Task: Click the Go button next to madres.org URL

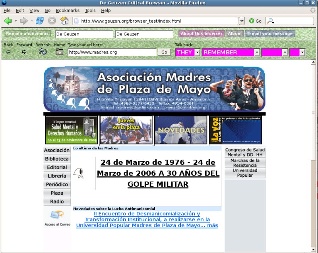Action: [164, 52]
